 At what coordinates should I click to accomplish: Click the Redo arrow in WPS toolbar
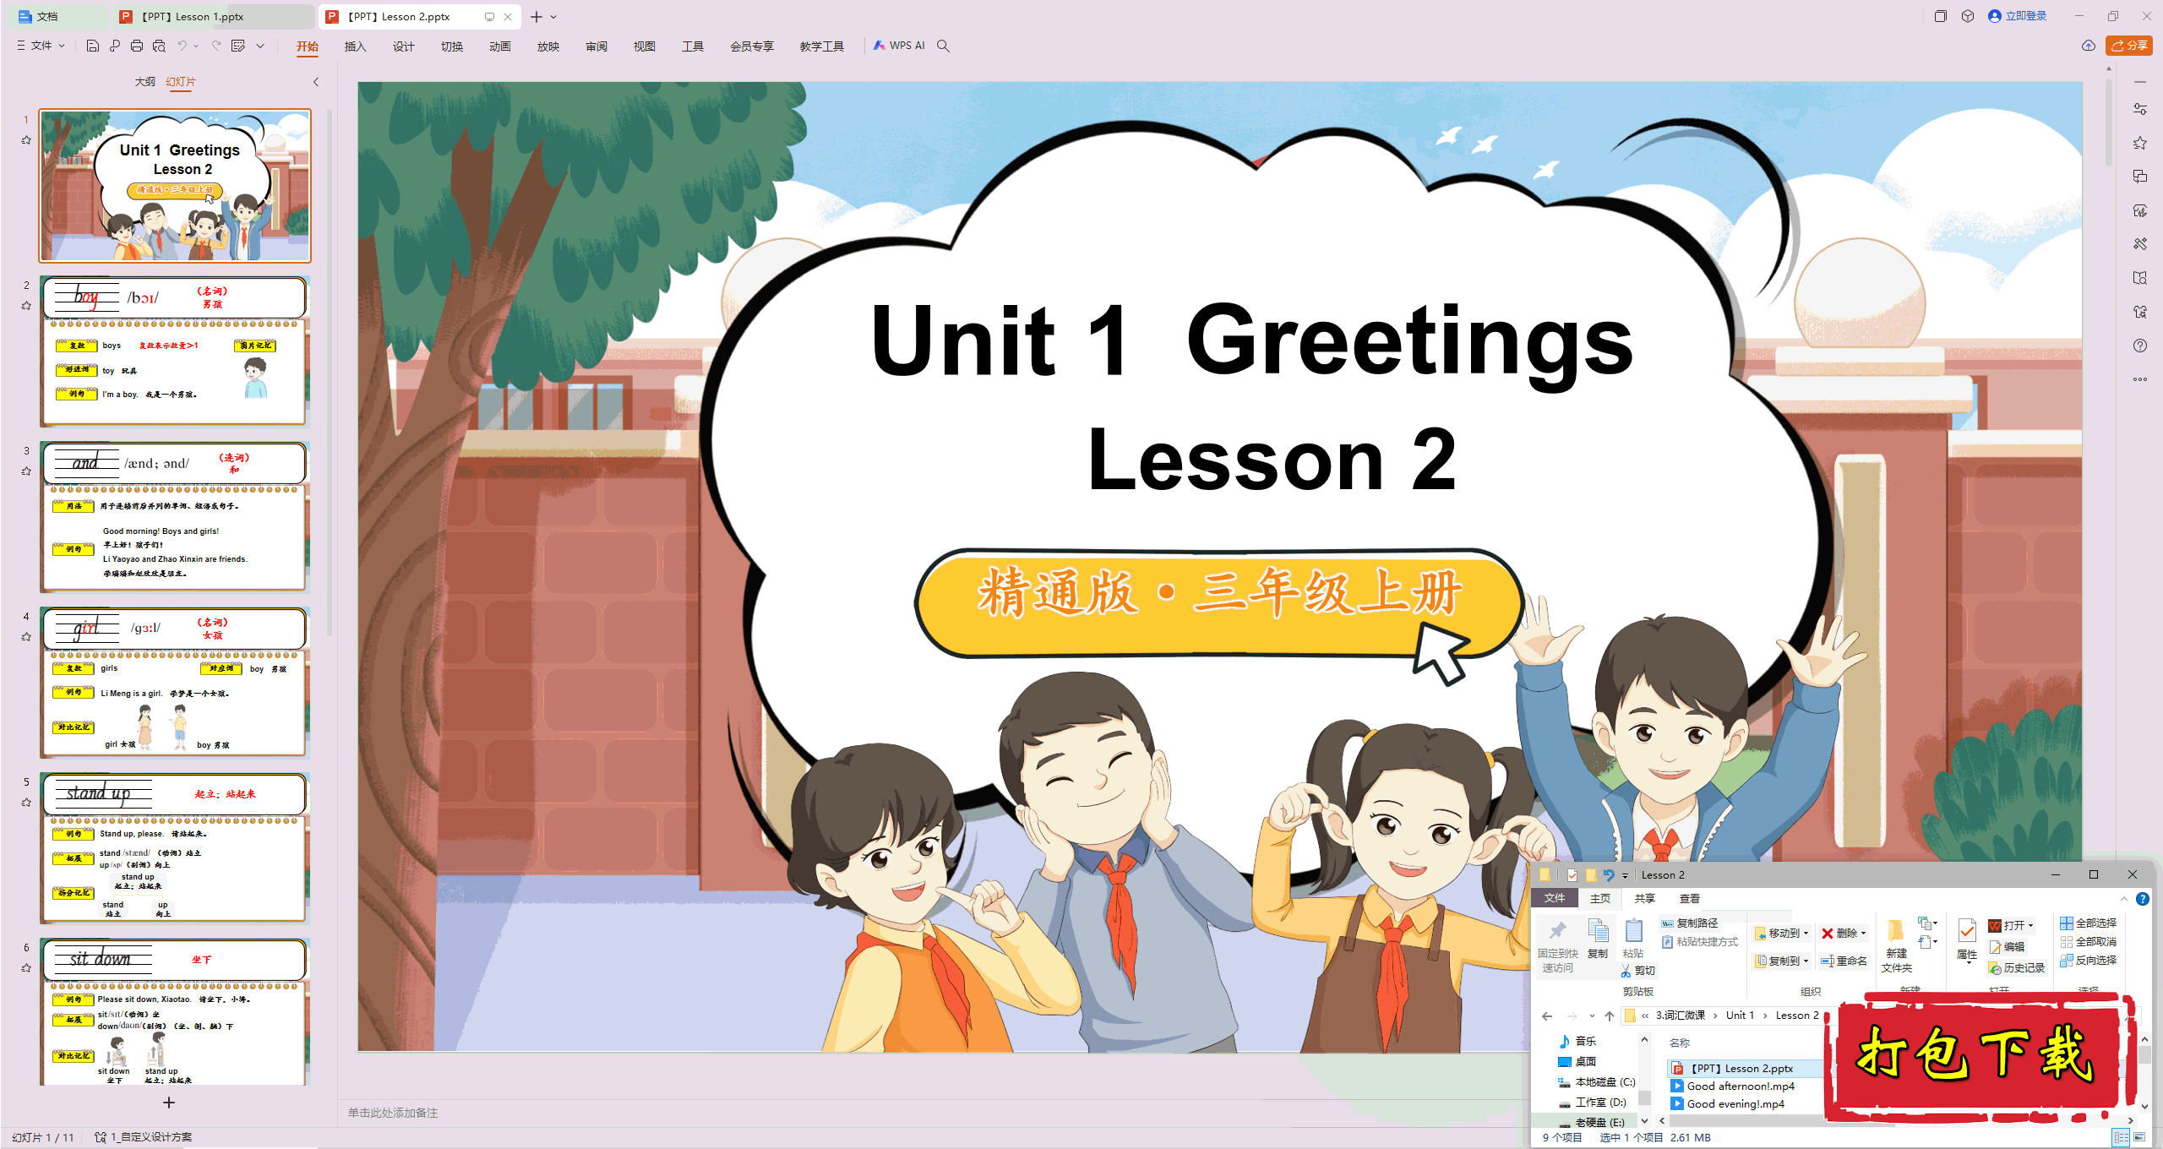pos(216,46)
